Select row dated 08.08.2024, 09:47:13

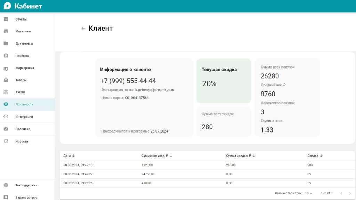point(207,165)
